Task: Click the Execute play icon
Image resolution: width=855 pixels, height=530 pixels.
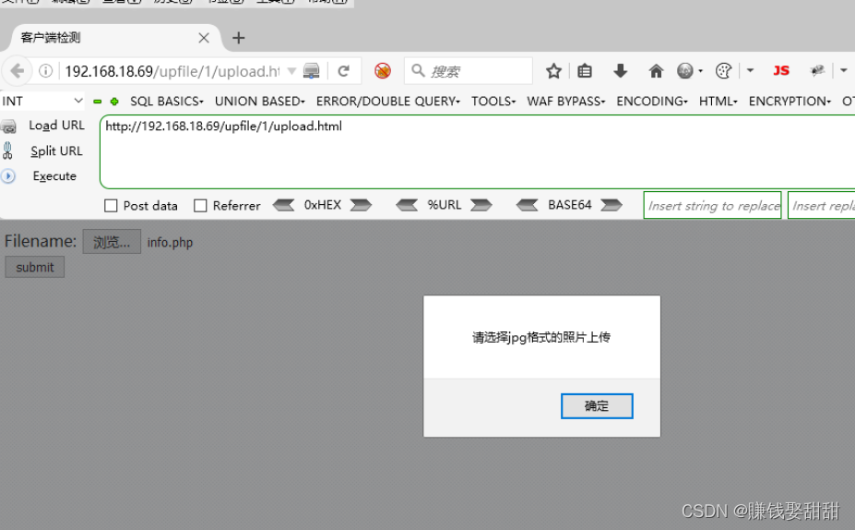Action: [8, 176]
